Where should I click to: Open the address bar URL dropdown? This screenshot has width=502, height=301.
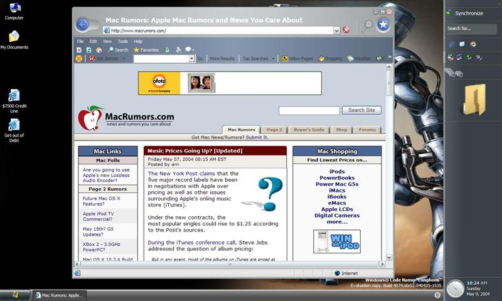click(336, 30)
